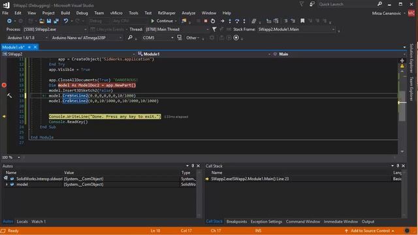Click the magnifier icon beside Arduino board

pyautogui.click(x=130, y=38)
